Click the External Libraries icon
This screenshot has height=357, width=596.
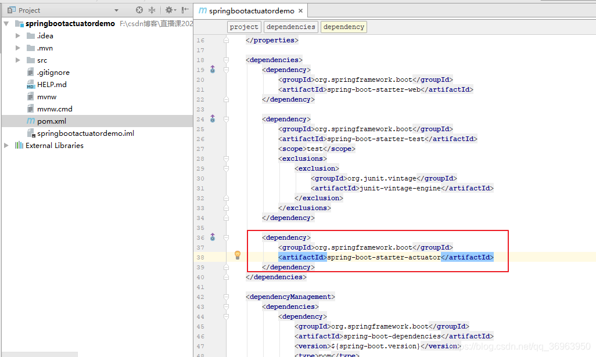tap(19, 145)
